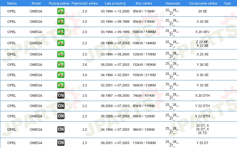Click production dates 03.1994 -> 09.2000
The image size is (237, 148).
click(115, 54)
